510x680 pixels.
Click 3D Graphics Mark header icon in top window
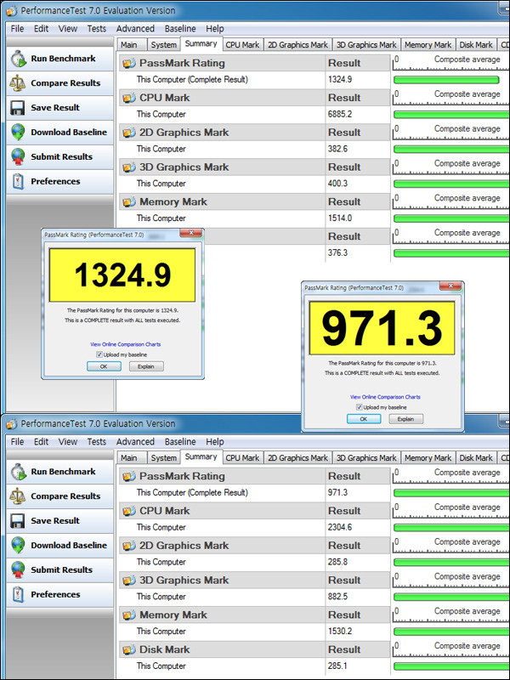pyautogui.click(x=129, y=167)
